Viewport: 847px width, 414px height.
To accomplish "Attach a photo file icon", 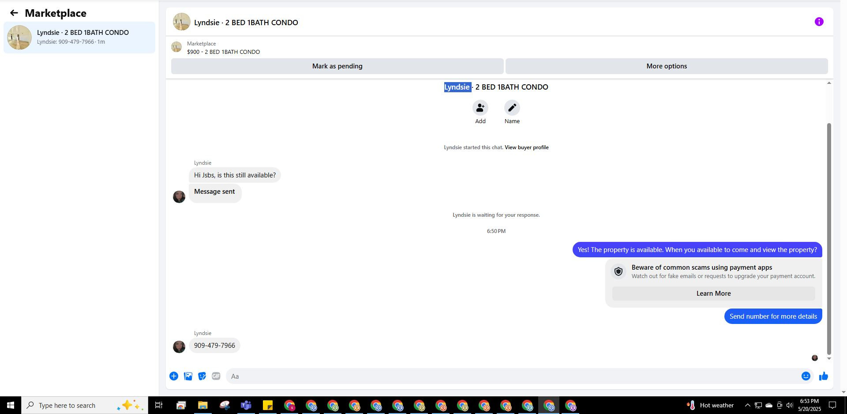I will [188, 376].
